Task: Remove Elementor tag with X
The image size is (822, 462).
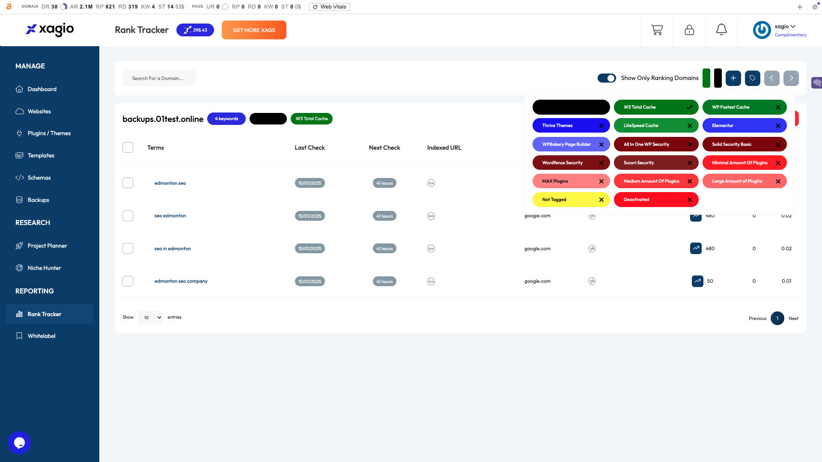Action: pyautogui.click(x=778, y=126)
